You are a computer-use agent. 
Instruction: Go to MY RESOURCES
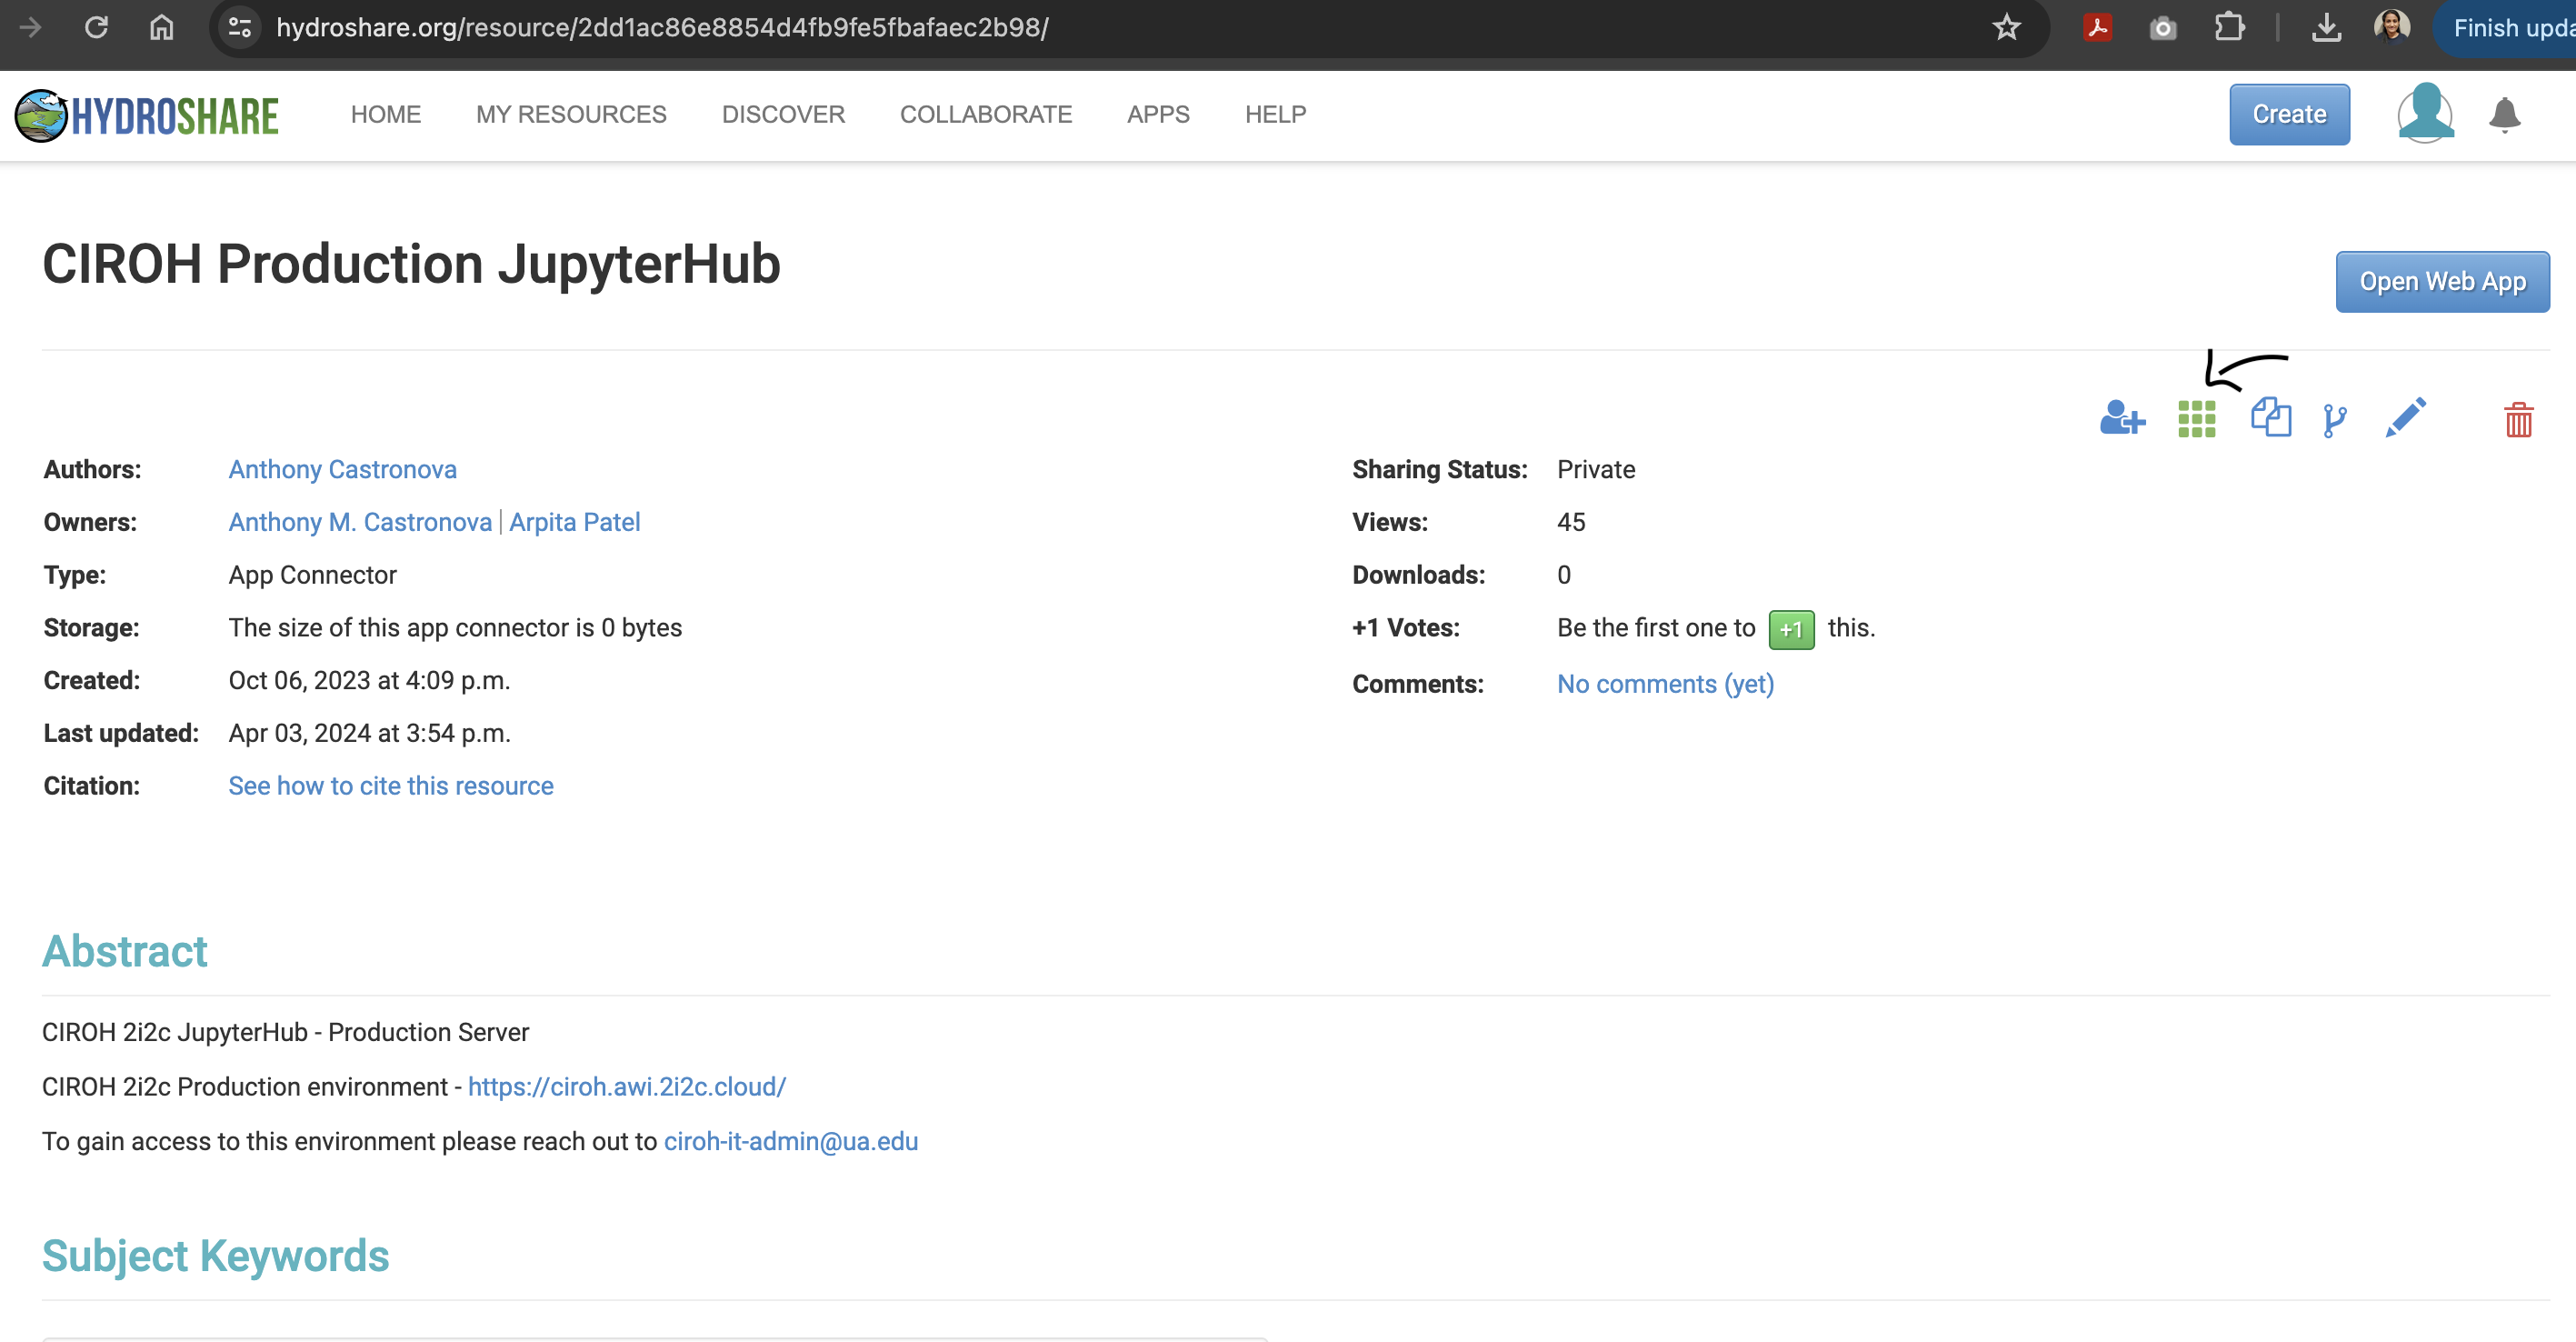[571, 114]
